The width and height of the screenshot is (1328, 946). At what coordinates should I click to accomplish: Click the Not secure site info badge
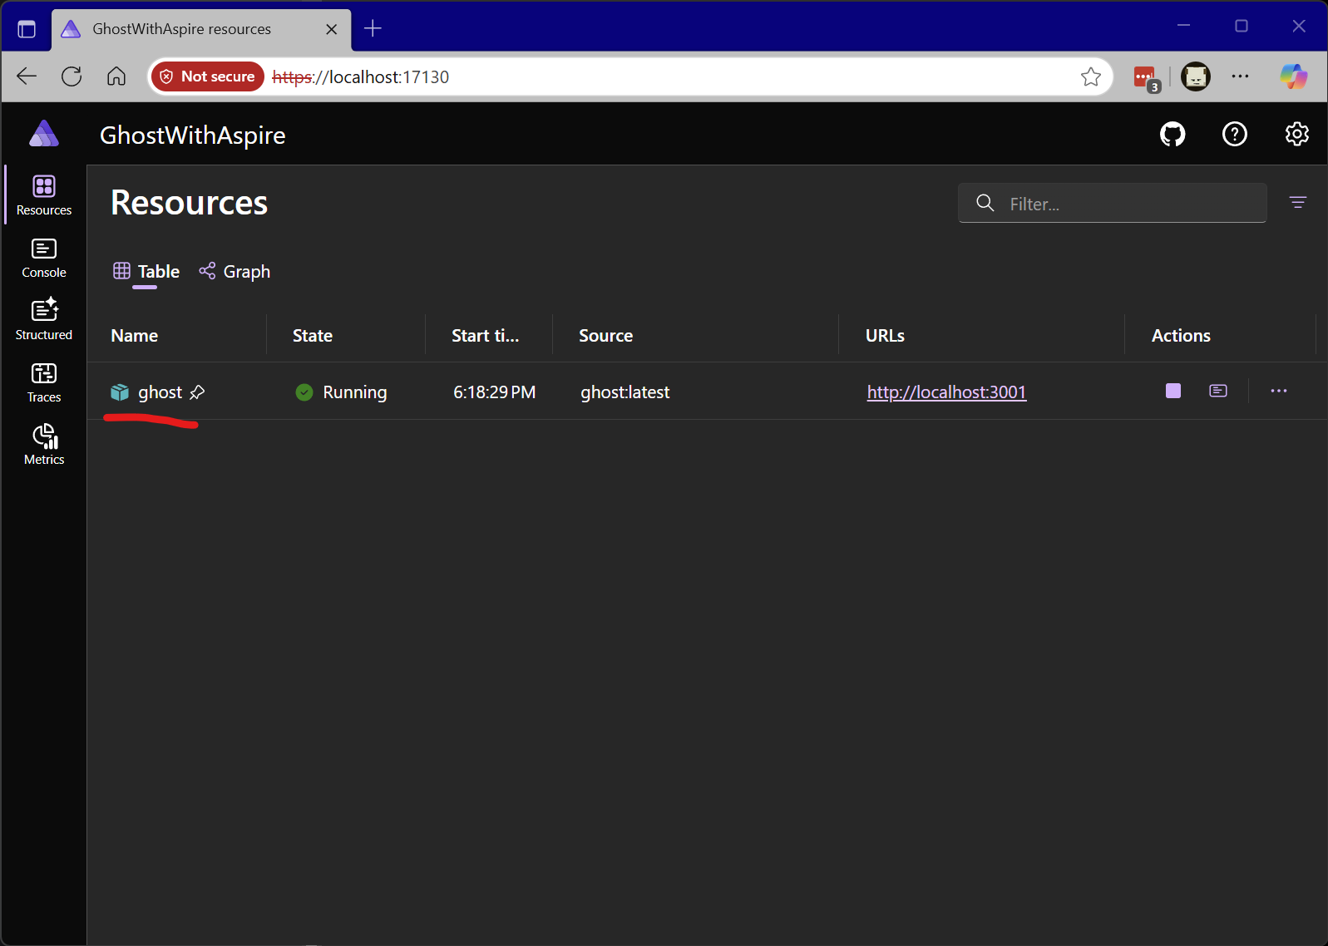[208, 76]
